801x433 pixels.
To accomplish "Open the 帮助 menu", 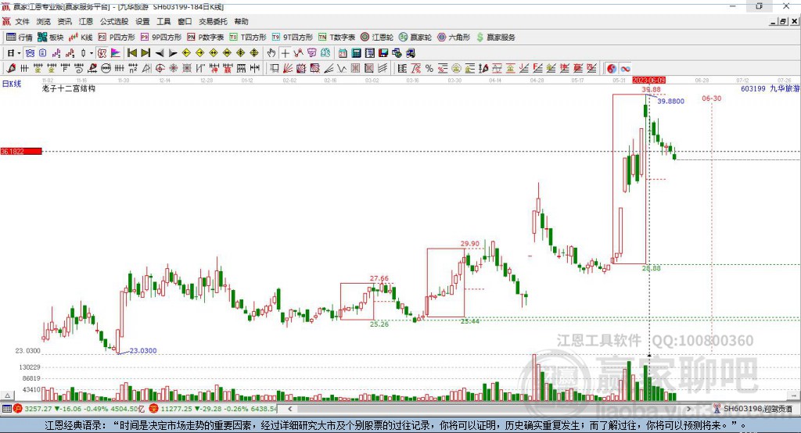I will 241,21.
